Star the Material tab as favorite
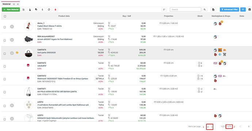 tap(14, 4)
